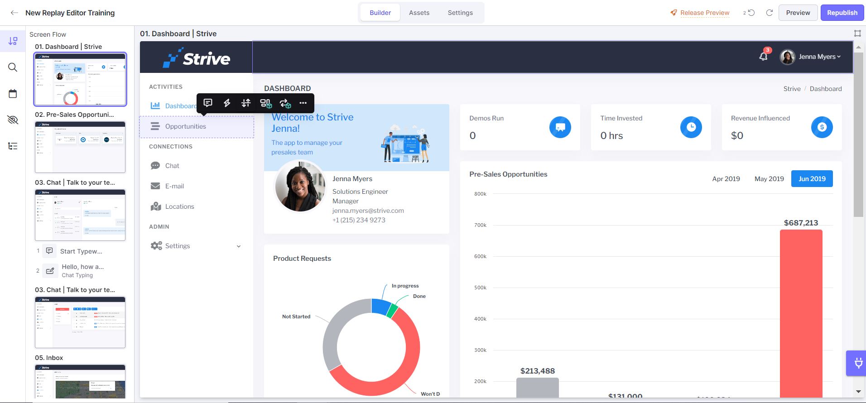Click the redo arrow in header
Screen dimensions: 866x403
(769, 13)
